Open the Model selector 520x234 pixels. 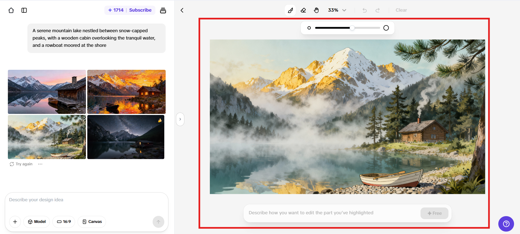37,222
